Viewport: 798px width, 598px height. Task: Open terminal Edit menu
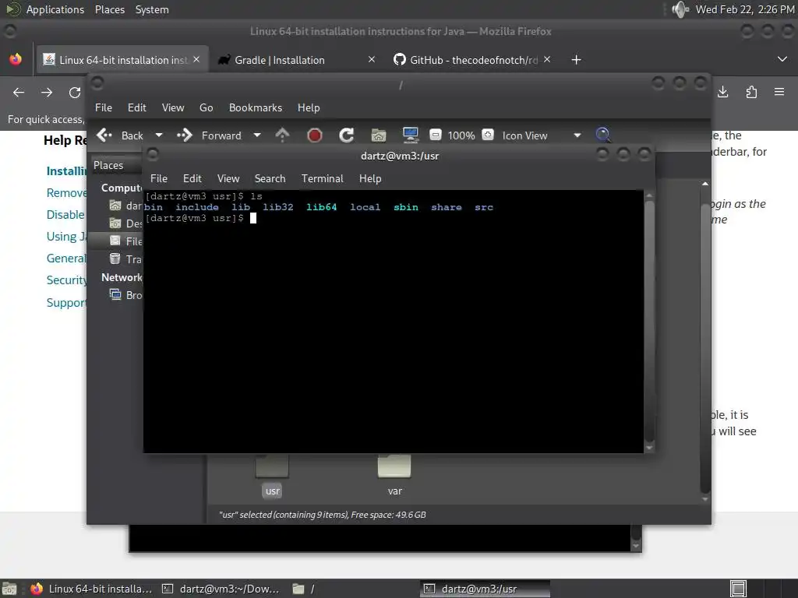pyautogui.click(x=192, y=178)
